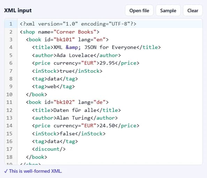Click the inStock value "true"
Image resolution: width=207 pixels, height=178 pixels.
point(66,71)
